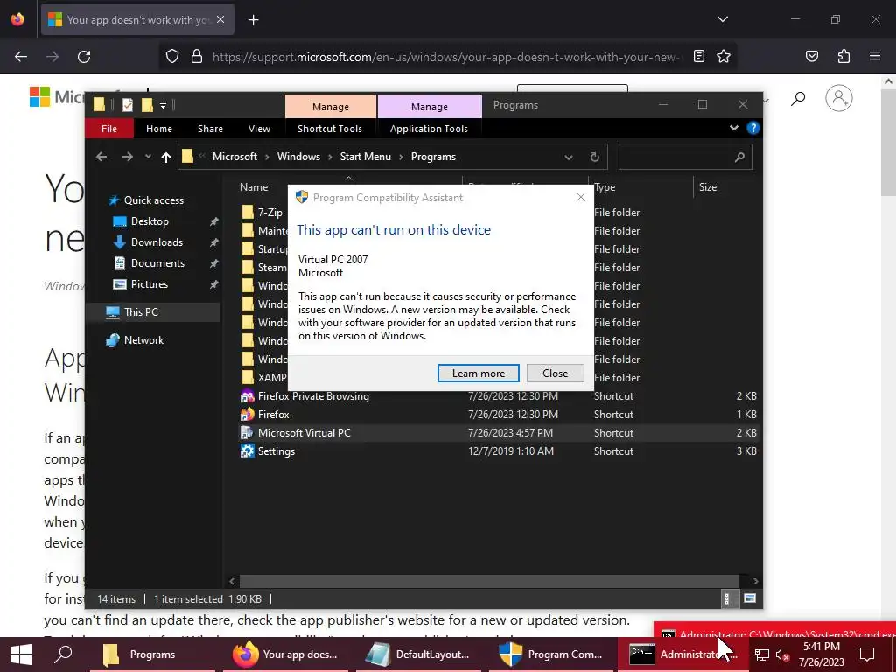Close the 'Your app doesn't work' tab
Viewport: 896px width, 672px height.
click(220, 19)
